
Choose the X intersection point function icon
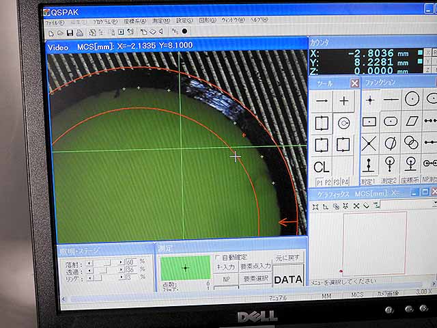[x=369, y=143]
